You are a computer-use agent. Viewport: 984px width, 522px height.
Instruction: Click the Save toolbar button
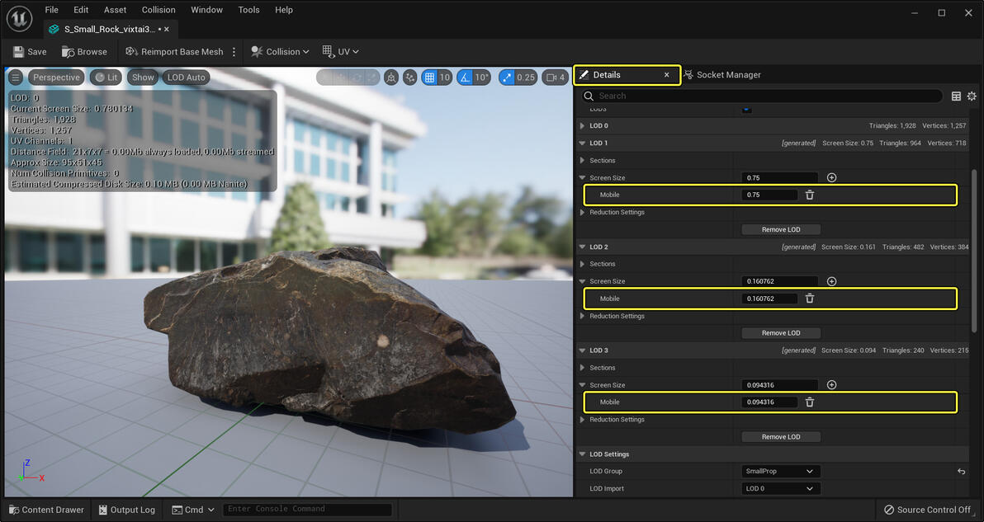tap(30, 51)
